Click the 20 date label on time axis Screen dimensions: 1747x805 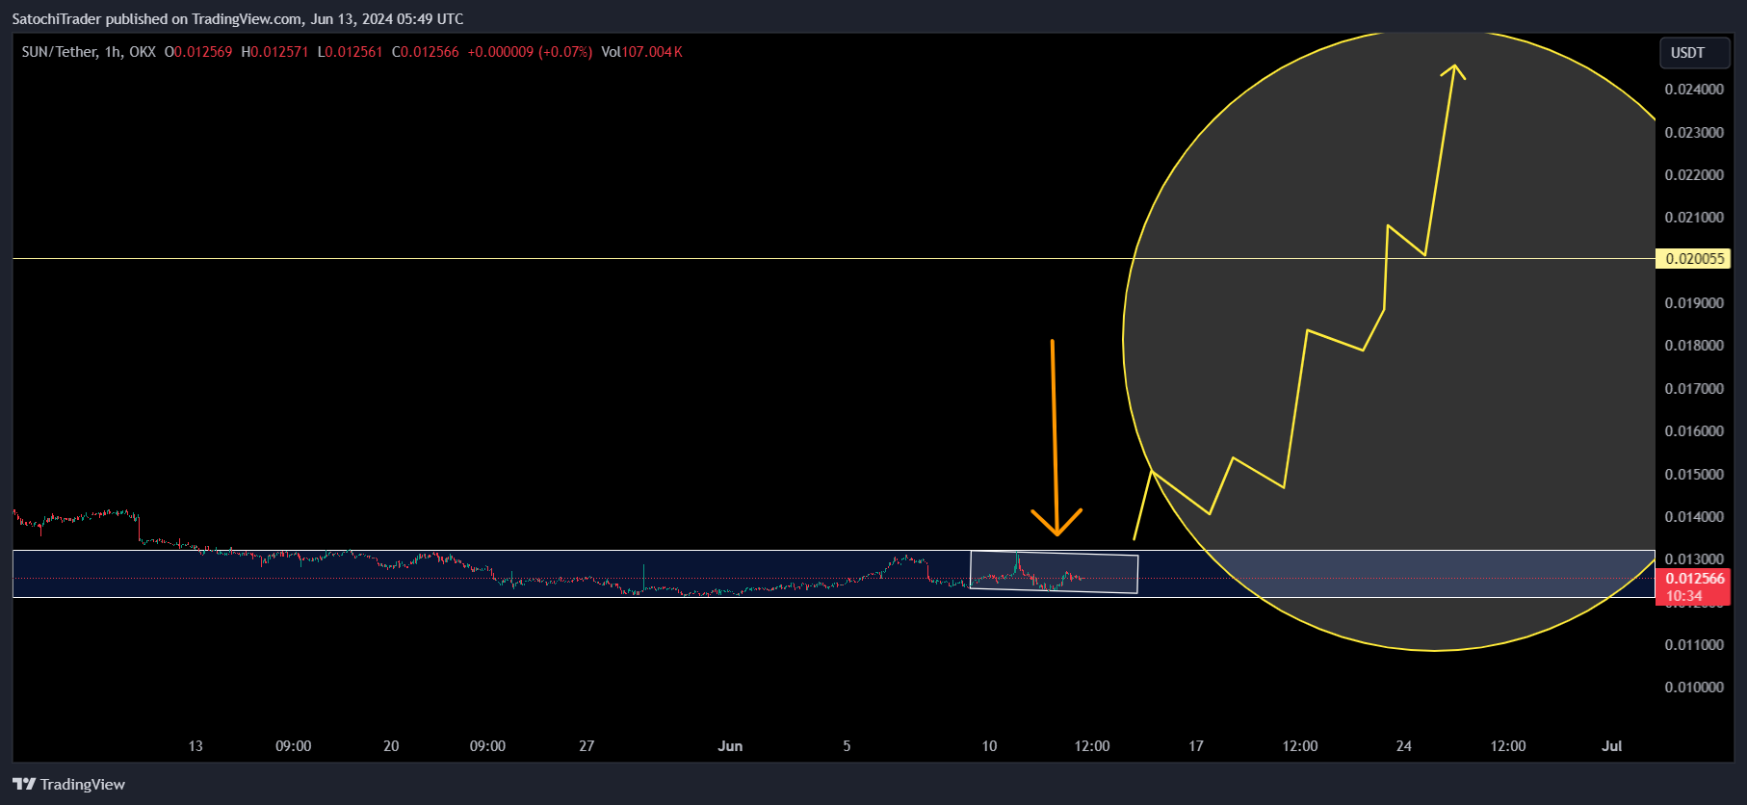(391, 745)
